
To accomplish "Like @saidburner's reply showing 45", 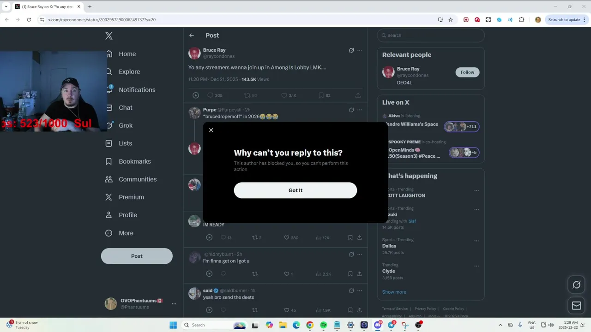I will click(286, 310).
